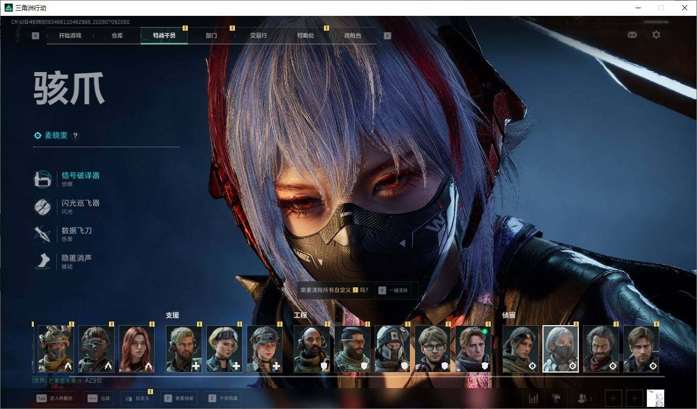Click the flag icon in bottom bar

[x=556, y=398]
